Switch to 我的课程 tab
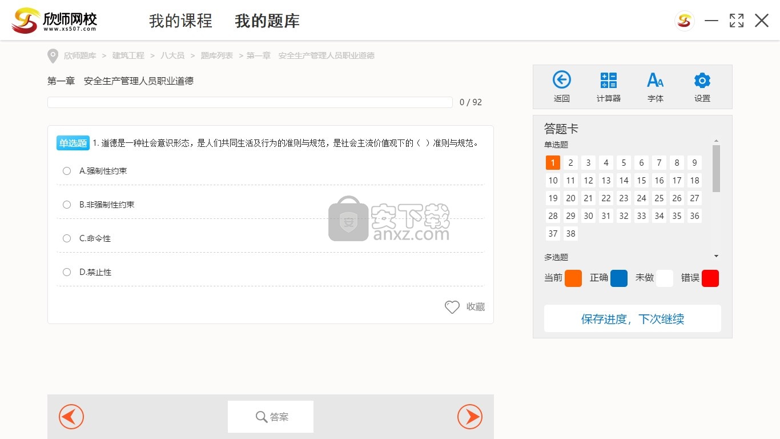The width and height of the screenshot is (780, 439). pos(180,21)
